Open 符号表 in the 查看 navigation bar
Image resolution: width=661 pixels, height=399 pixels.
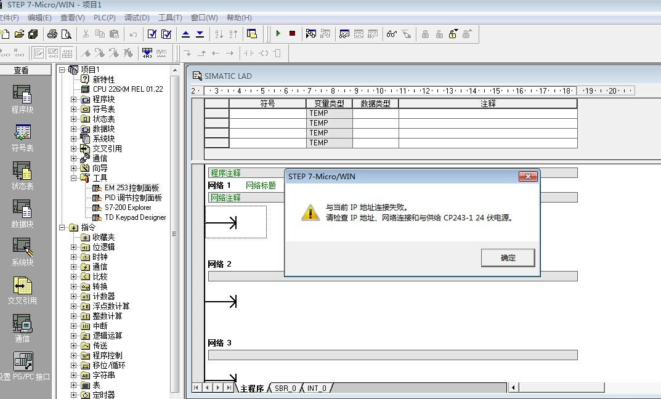22,138
